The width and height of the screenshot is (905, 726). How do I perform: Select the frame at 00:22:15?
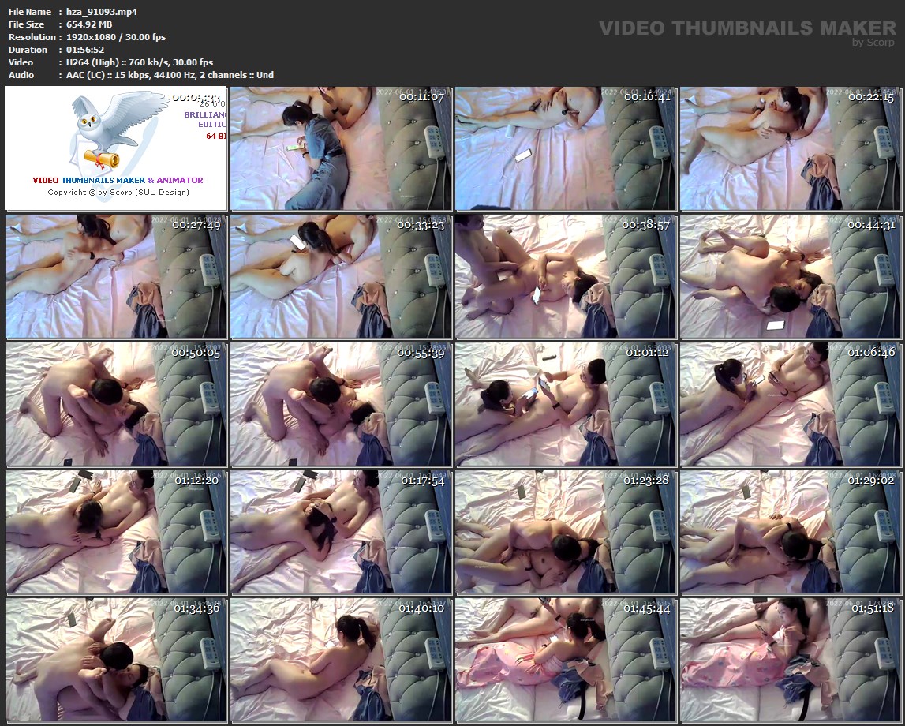(791, 148)
